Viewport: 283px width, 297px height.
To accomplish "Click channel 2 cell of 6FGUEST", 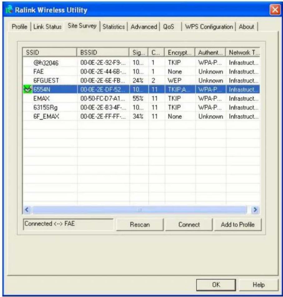I will (x=153, y=80).
